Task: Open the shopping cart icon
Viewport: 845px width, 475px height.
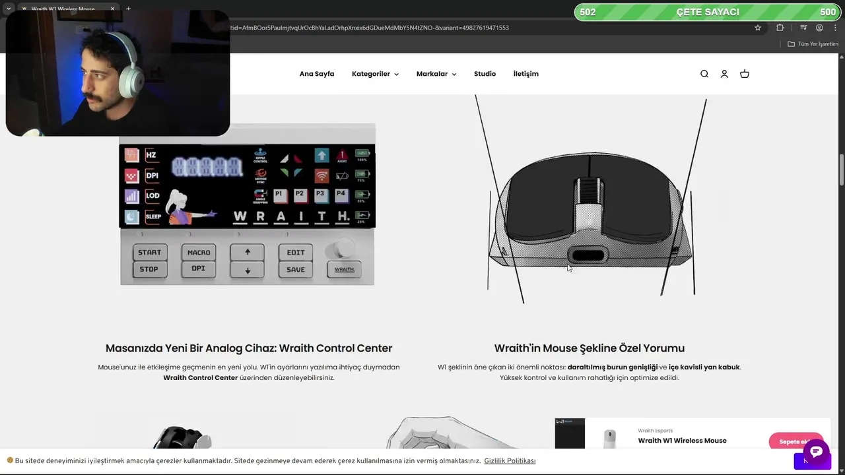Action: pos(745,74)
